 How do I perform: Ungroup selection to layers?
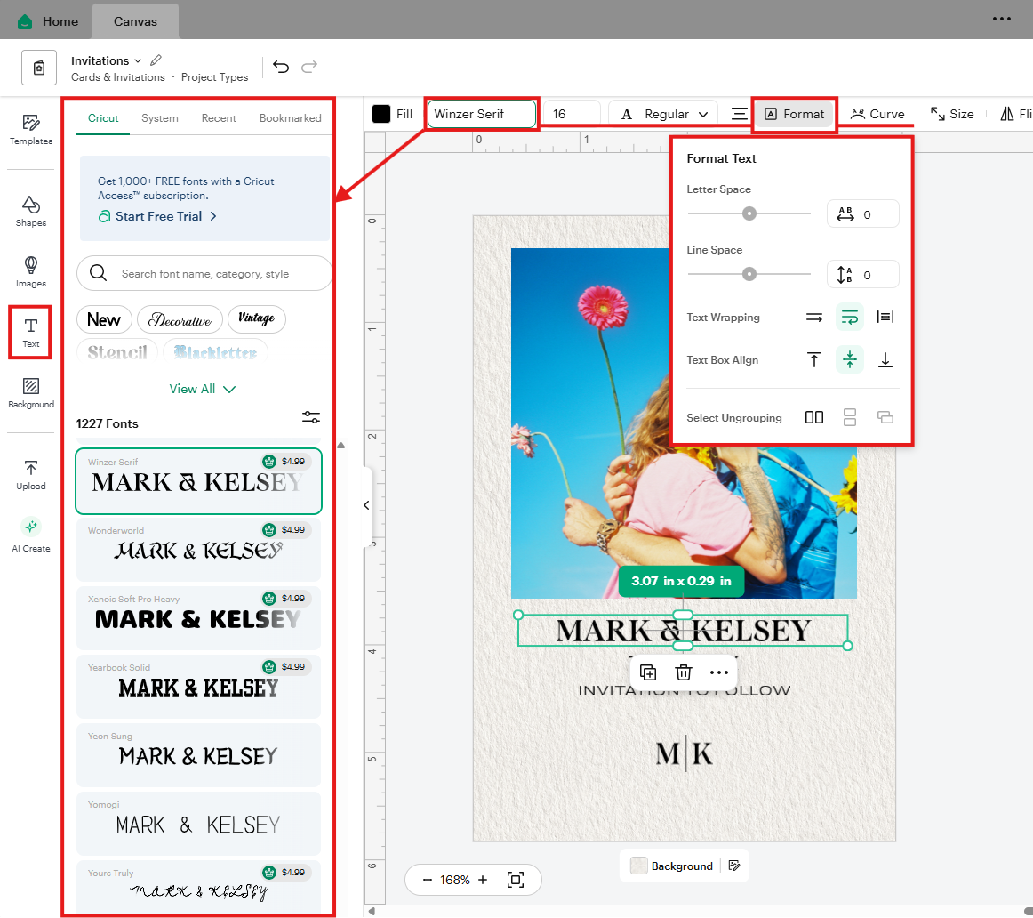885,417
